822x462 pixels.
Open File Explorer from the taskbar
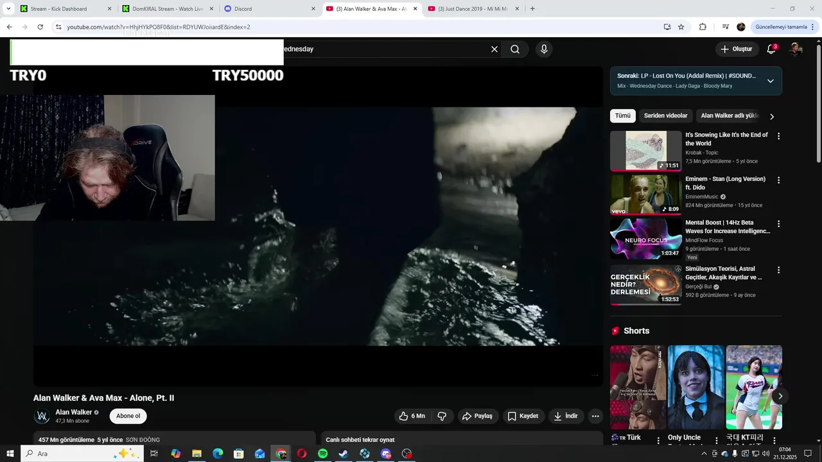pyautogui.click(x=197, y=454)
